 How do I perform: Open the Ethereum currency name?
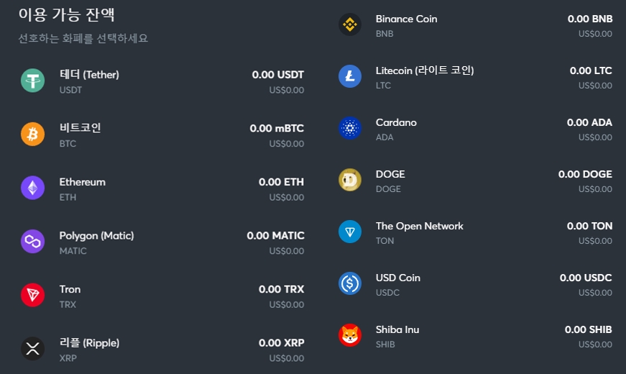pyautogui.click(x=83, y=182)
